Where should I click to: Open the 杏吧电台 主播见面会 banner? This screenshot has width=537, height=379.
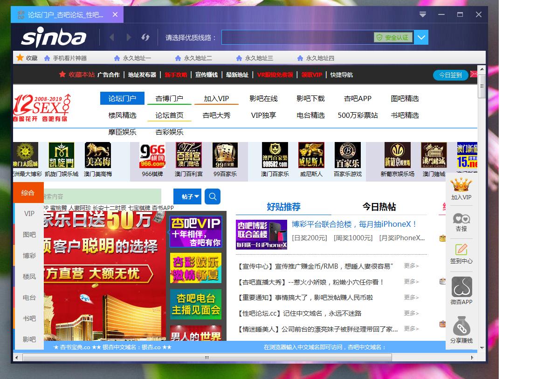coord(196,304)
